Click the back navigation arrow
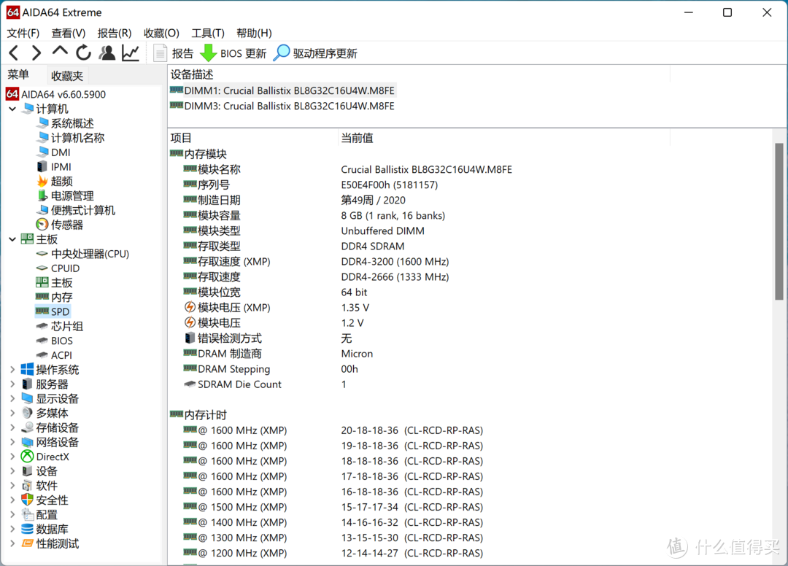This screenshot has height=566, width=788. point(14,53)
